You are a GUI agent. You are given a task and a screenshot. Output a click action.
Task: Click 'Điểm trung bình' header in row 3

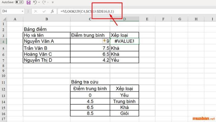click(x=90, y=35)
